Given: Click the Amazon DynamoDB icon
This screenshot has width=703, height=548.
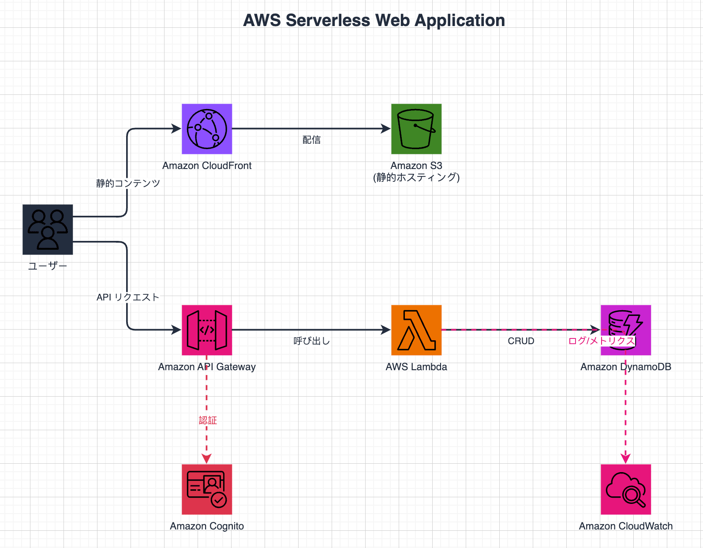Looking at the screenshot, I should (626, 330).
